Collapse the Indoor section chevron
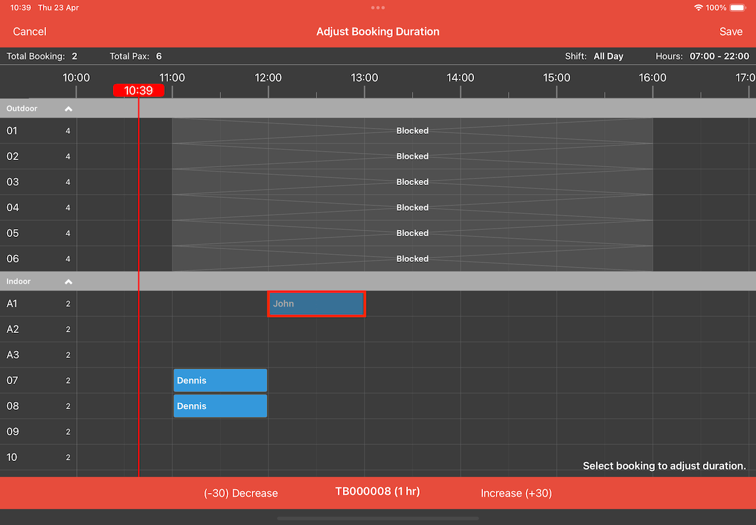 click(x=69, y=282)
